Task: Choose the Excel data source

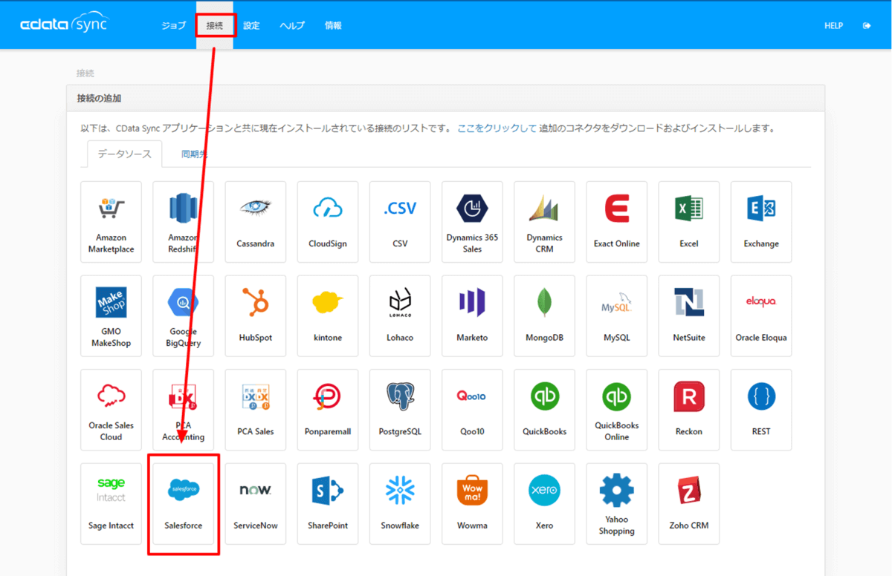Action: (689, 222)
